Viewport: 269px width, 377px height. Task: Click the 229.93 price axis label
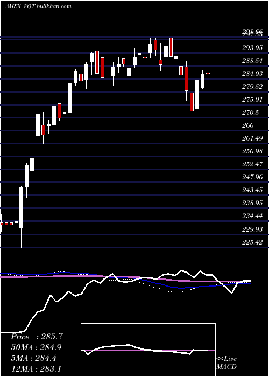252,229
